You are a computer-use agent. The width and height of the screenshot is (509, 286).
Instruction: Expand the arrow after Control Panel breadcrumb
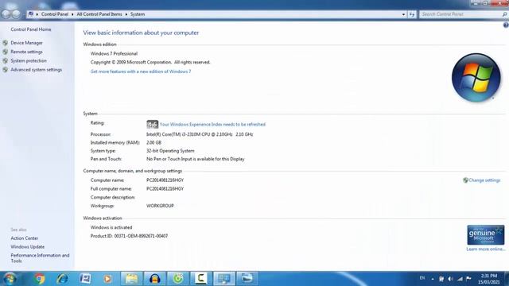[x=72, y=14]
